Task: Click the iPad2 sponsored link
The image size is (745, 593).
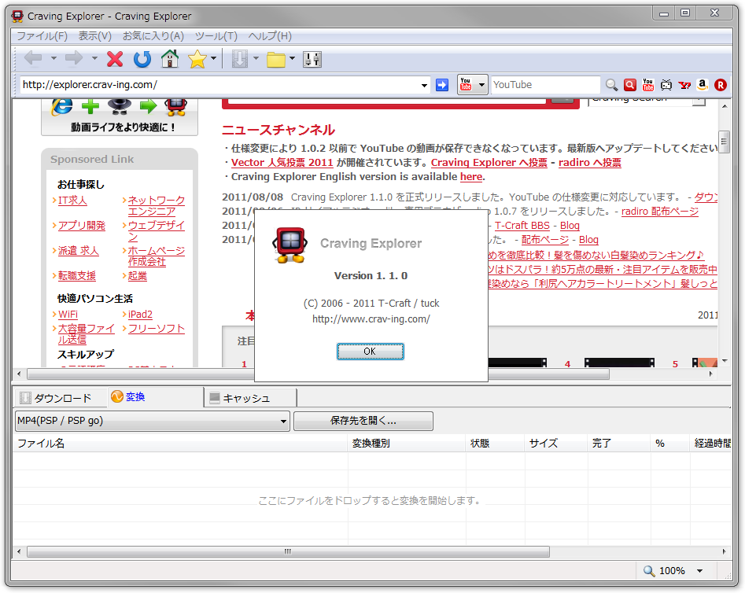Action: (x=140, y=315)
